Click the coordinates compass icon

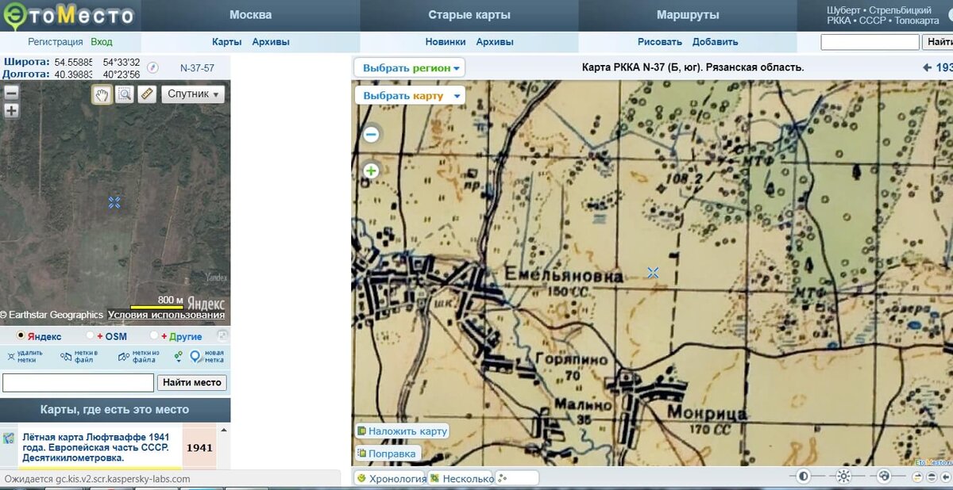point(153,68)
